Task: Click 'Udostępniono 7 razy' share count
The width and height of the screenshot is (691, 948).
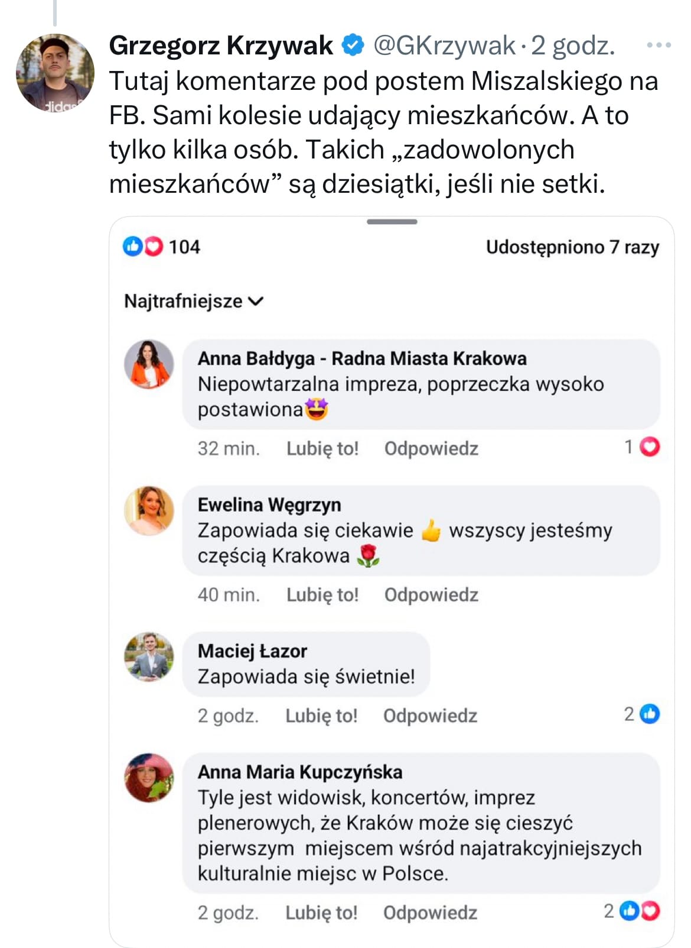Action: (x=572, y=247)
